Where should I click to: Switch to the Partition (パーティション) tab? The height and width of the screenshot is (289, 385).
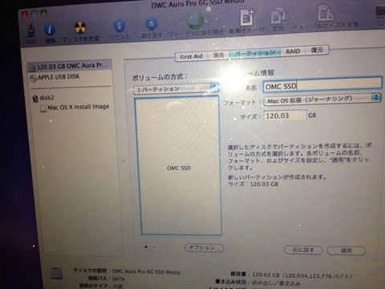pyautogui.click(x=255, y=53)
